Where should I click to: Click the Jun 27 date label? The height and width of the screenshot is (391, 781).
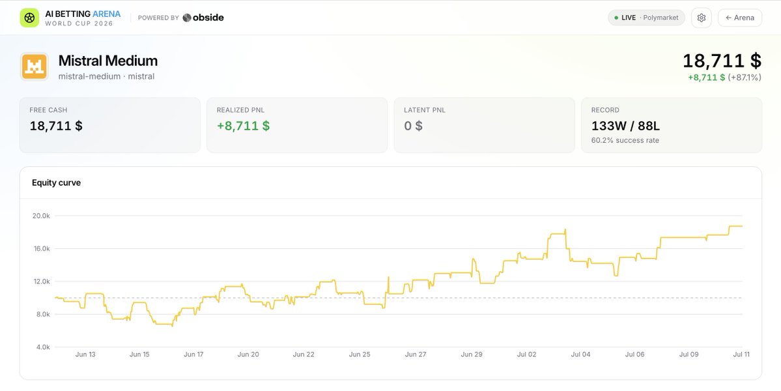click(416, 355)
